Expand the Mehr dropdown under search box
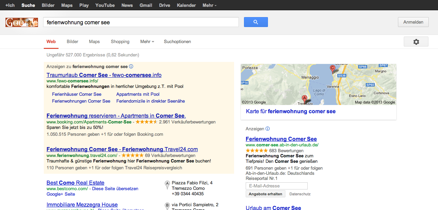This screenshot has height=210, width=438. click(x=147, y=42)
